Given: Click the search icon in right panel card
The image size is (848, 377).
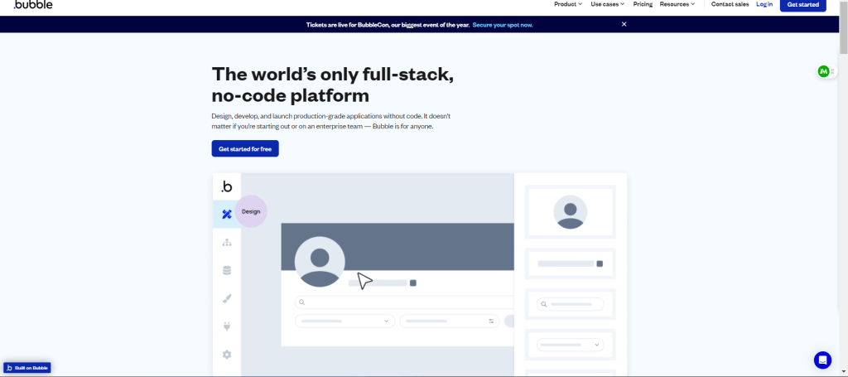Looking at the screenshot, I should (543, 305).
